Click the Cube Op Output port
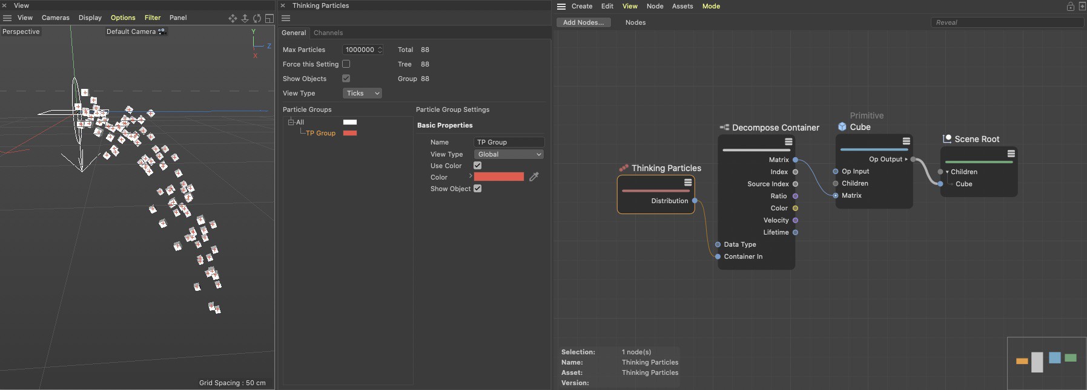The image size is (1087, 390). (913, 160)
